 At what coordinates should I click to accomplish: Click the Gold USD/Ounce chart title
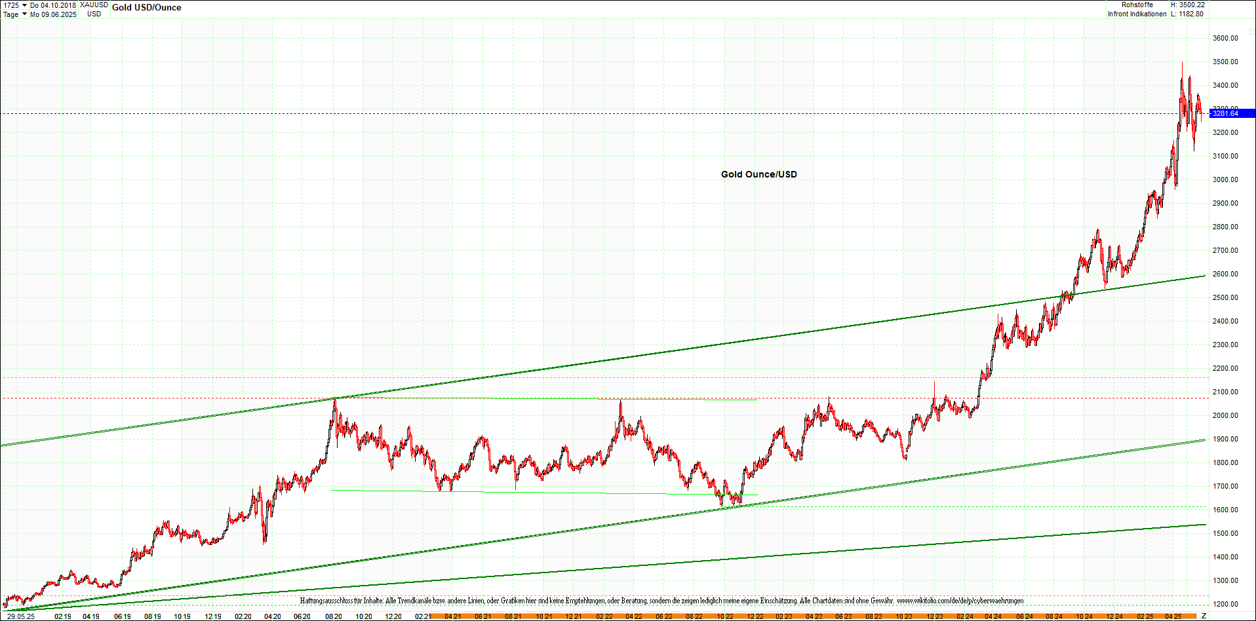click(x=147, y=8)
